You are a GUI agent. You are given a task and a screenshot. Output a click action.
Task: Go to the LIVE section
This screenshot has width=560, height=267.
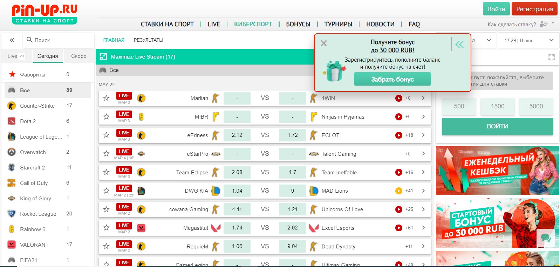214,24
